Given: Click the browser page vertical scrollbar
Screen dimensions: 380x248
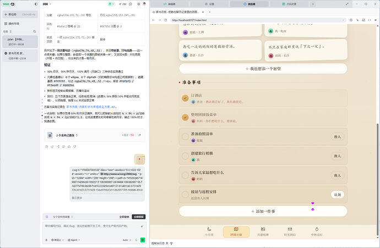Looking at the screenshot, I should tap(377, 179).
